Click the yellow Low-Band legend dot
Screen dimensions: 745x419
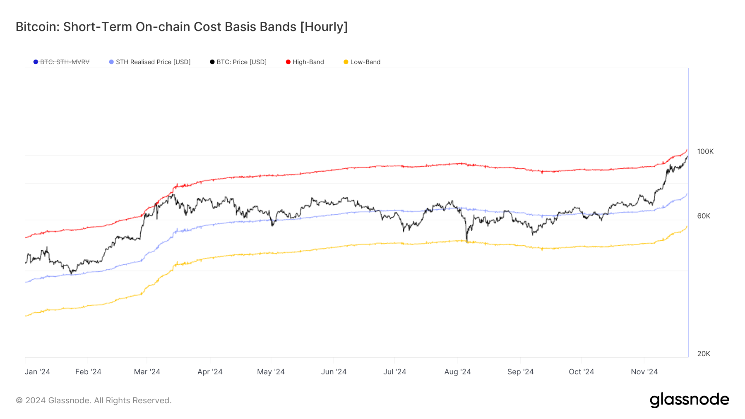pos(346,62)
